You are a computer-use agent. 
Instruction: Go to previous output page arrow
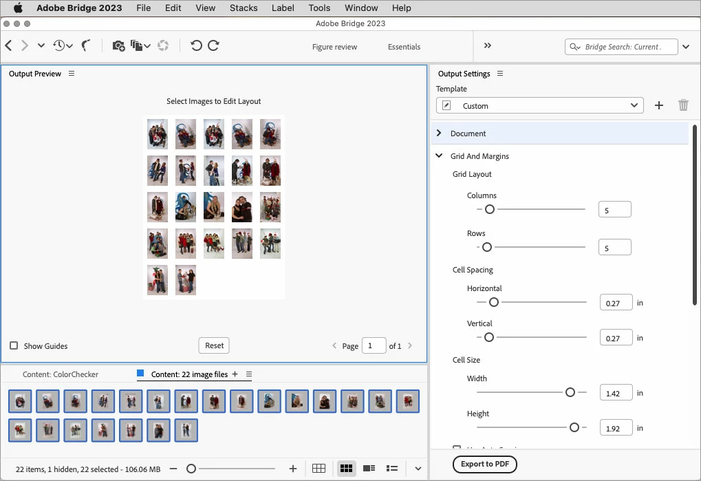point(334,345)
